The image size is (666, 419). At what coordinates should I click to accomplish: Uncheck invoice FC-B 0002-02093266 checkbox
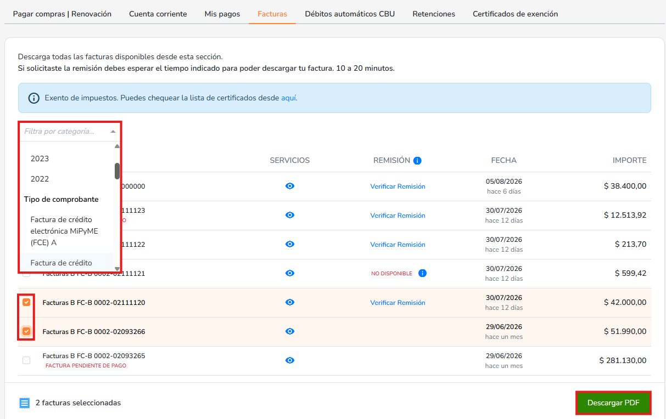point(26,331)
